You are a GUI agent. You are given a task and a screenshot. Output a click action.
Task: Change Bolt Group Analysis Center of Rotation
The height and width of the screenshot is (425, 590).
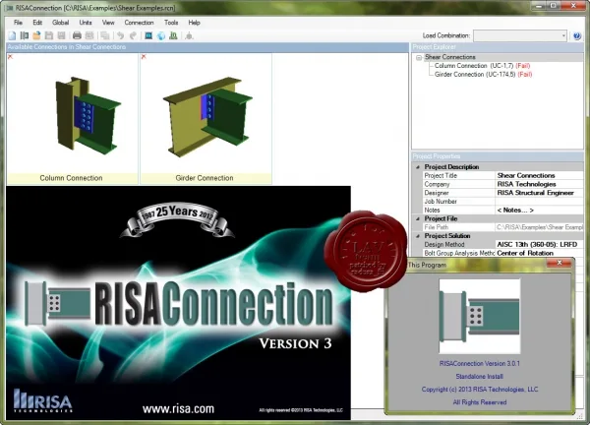539,253
